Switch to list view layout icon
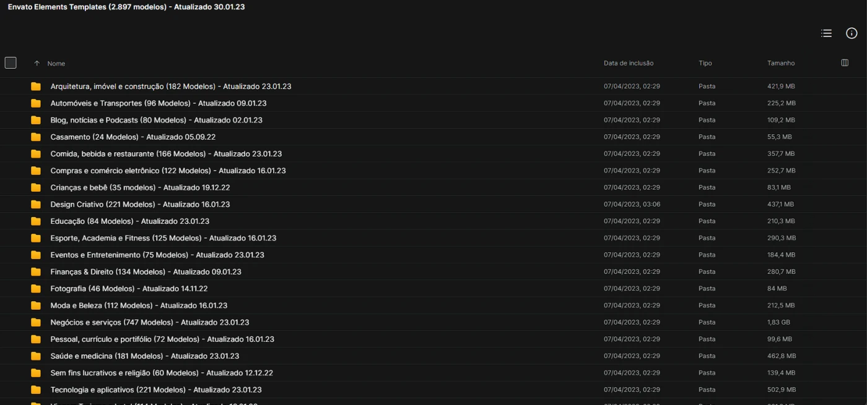This screenshot has height=405, width=867. [x=826, y=33]
